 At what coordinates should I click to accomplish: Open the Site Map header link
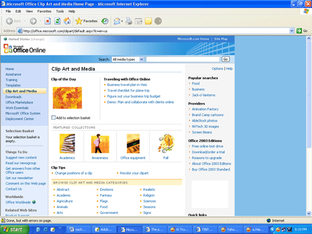pyautogui.click(x=221, y=39)
